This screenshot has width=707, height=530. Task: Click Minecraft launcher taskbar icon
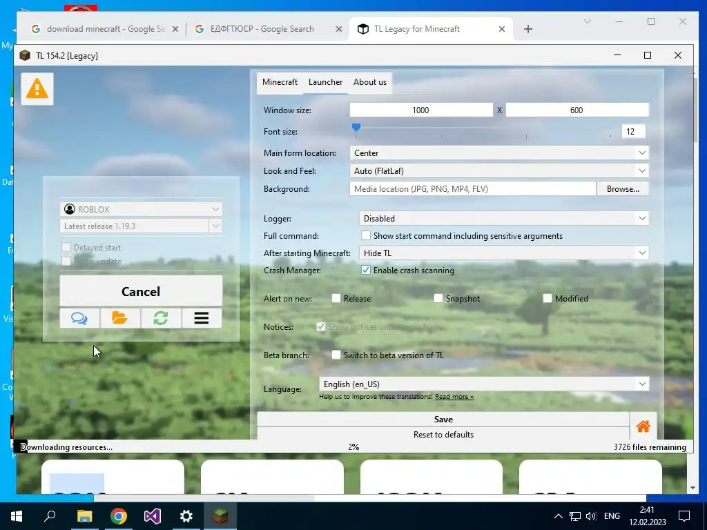[220, 516]
